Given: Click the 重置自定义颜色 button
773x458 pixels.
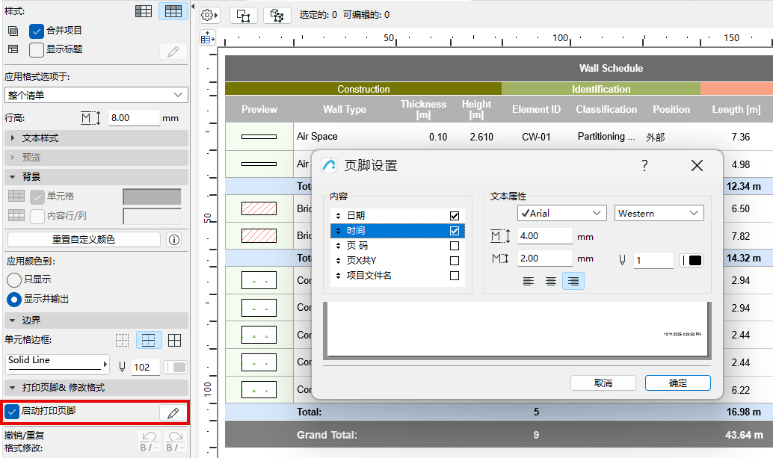Looking at the screenshot, I should point(84,240).
